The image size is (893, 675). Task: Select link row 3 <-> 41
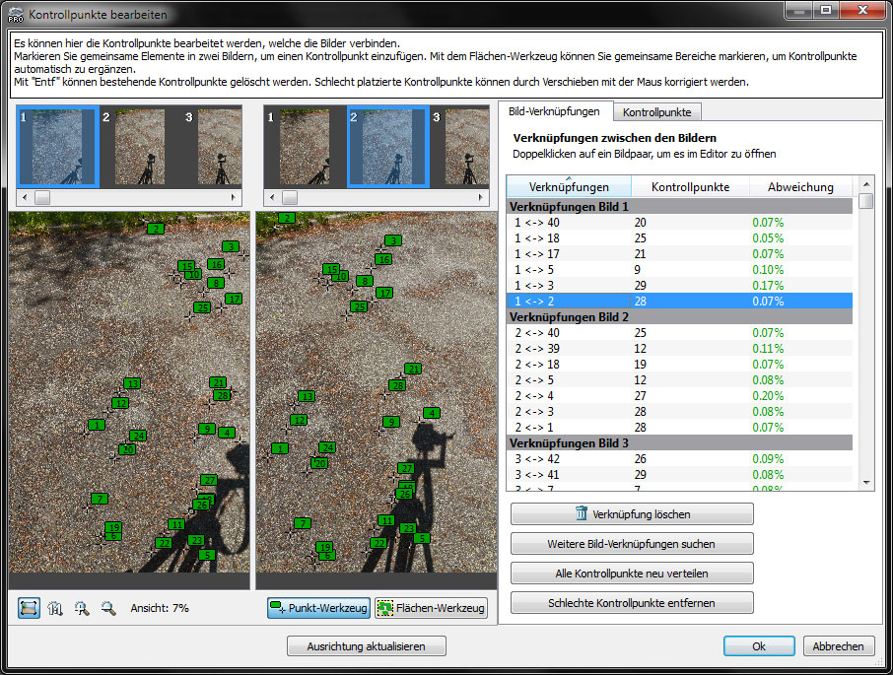tap(679, 475)
